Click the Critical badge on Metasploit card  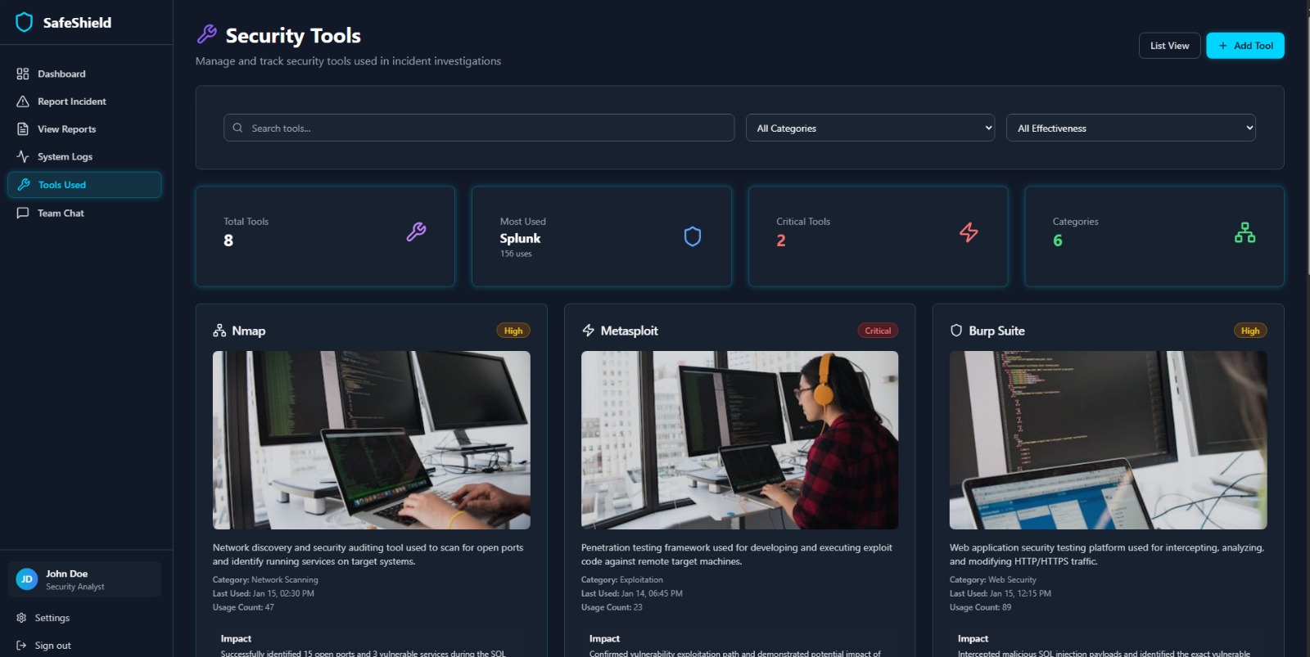[x=878, y=331]
